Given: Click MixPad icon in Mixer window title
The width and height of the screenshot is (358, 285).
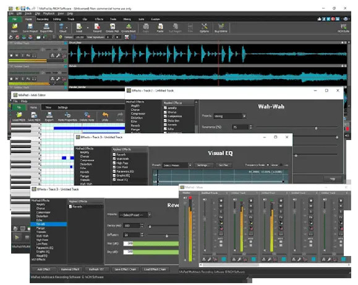Looking at the screenshot, I should click(182, 188).
